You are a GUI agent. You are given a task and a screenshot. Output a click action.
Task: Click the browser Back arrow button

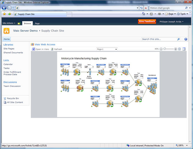(x=4, y=8)
